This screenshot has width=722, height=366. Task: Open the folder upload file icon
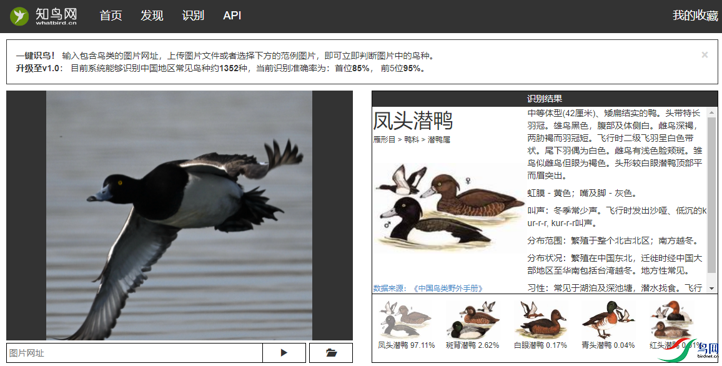331,353
